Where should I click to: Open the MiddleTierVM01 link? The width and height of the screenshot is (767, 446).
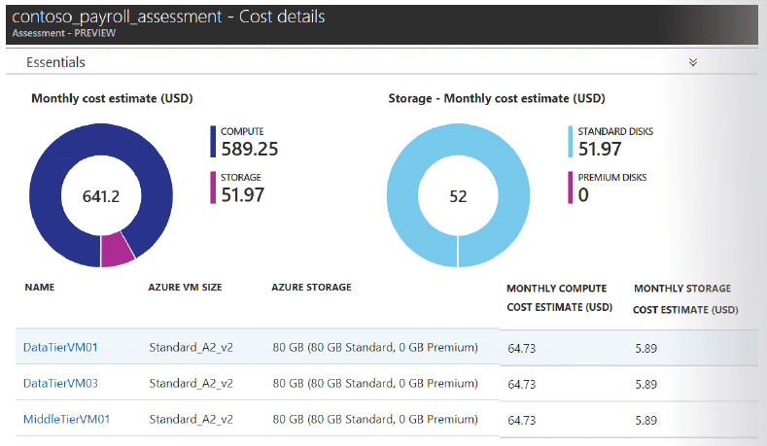coord(67,420)
